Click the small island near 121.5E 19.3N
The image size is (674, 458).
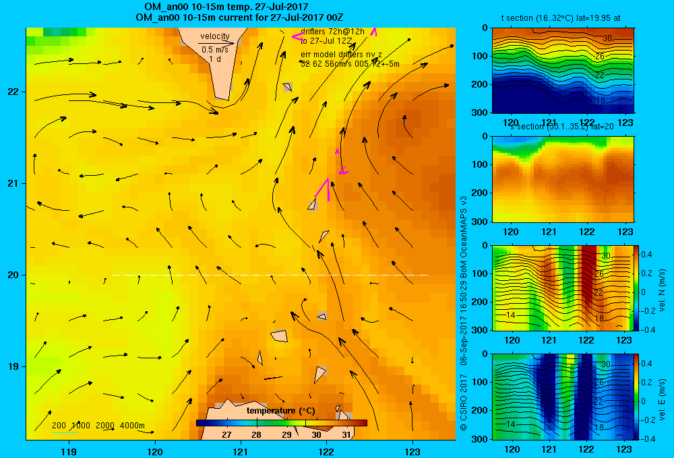(x=279, y=335)
